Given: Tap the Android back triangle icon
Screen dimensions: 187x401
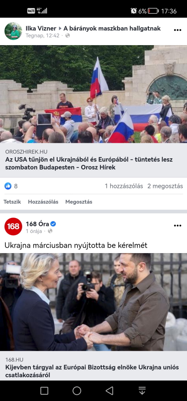Looking at the screenshot, I should [x=110, y=391].
